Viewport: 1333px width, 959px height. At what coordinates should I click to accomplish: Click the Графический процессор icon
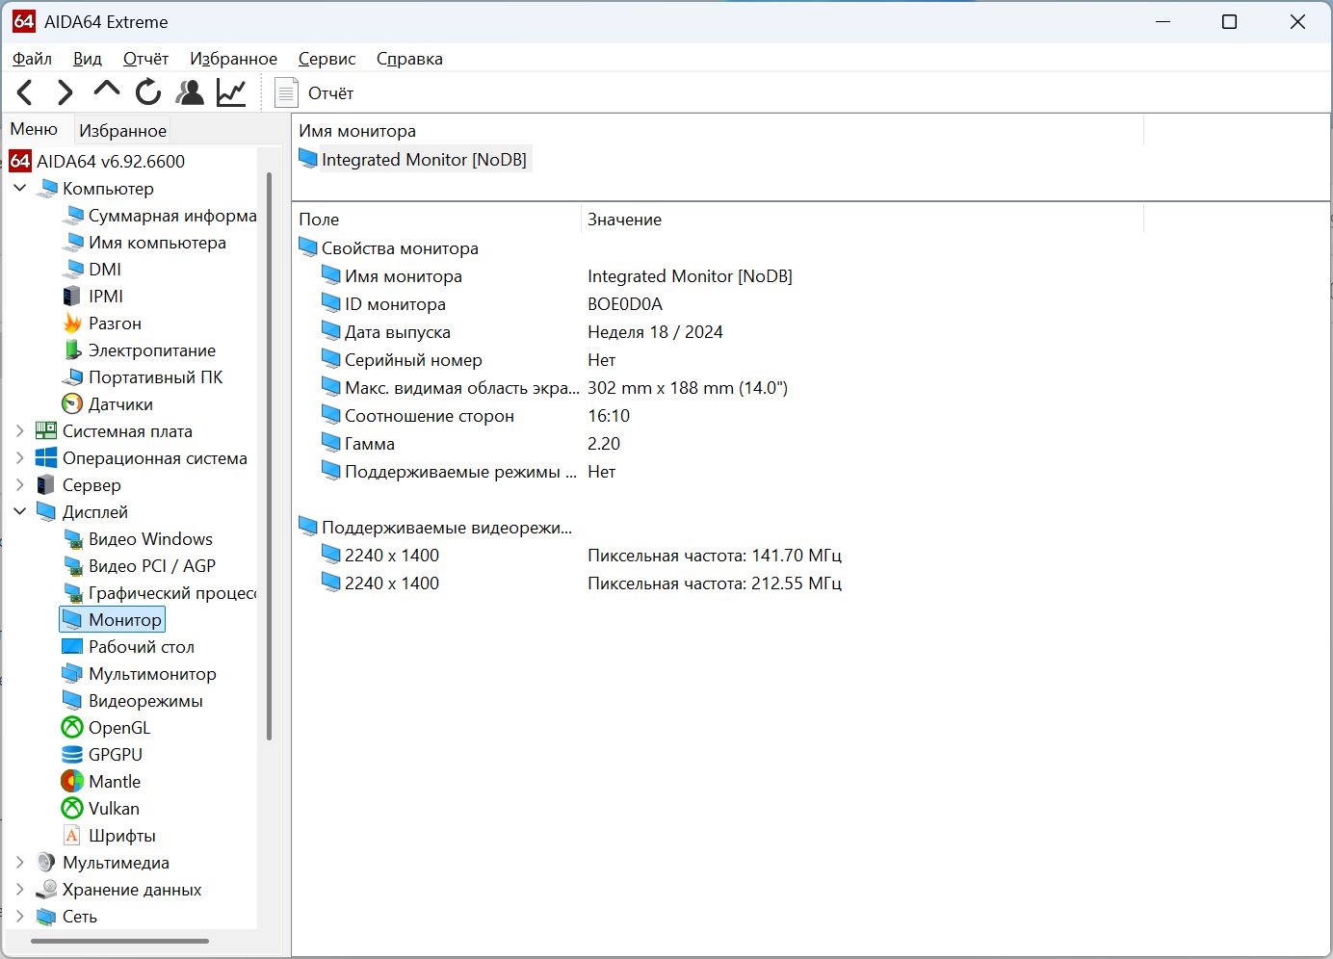coord(72,592)
